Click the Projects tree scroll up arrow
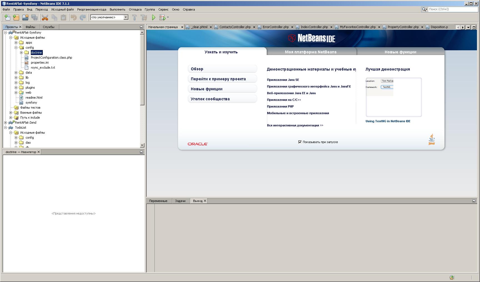The image size is (480, 282). tap(142, 32)
